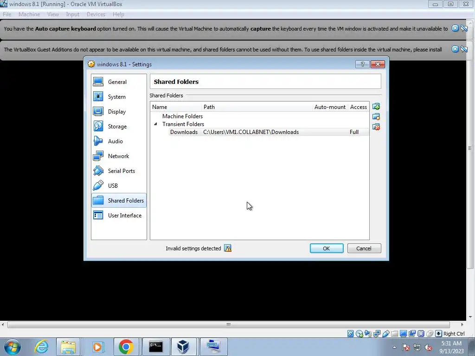This screenshot has height=356, width=475.
Task: Dismiss the Guest Additions notification
Action: pos(455,49)
